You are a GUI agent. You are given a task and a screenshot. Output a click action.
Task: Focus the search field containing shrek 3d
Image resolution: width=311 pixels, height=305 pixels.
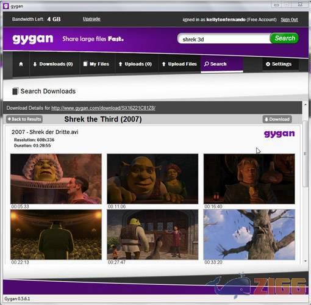(224, 39)
